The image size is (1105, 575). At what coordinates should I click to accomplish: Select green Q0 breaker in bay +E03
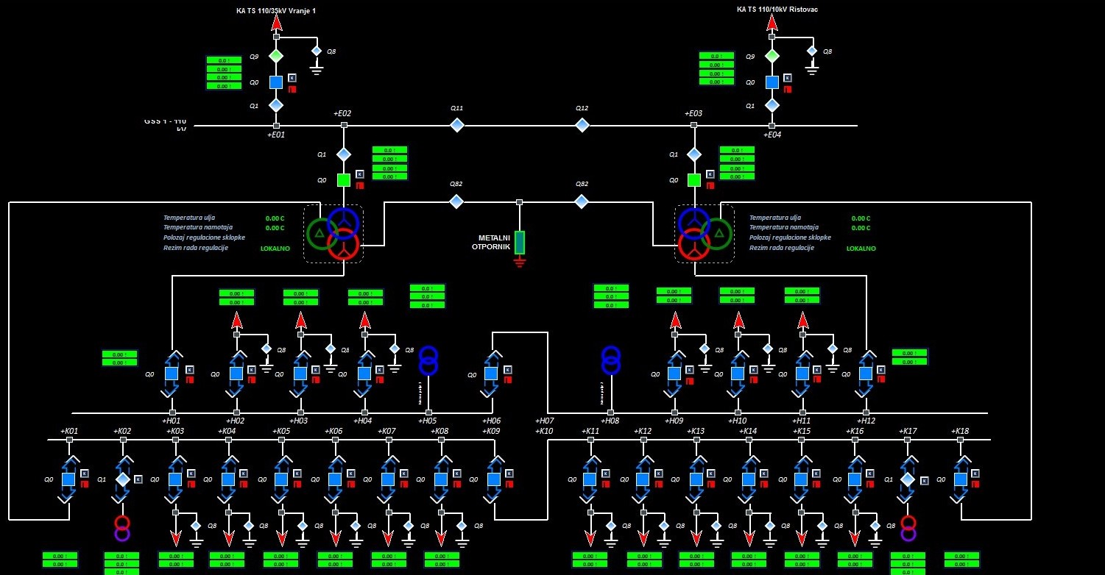pyautogui.click(x=694, y=180)
